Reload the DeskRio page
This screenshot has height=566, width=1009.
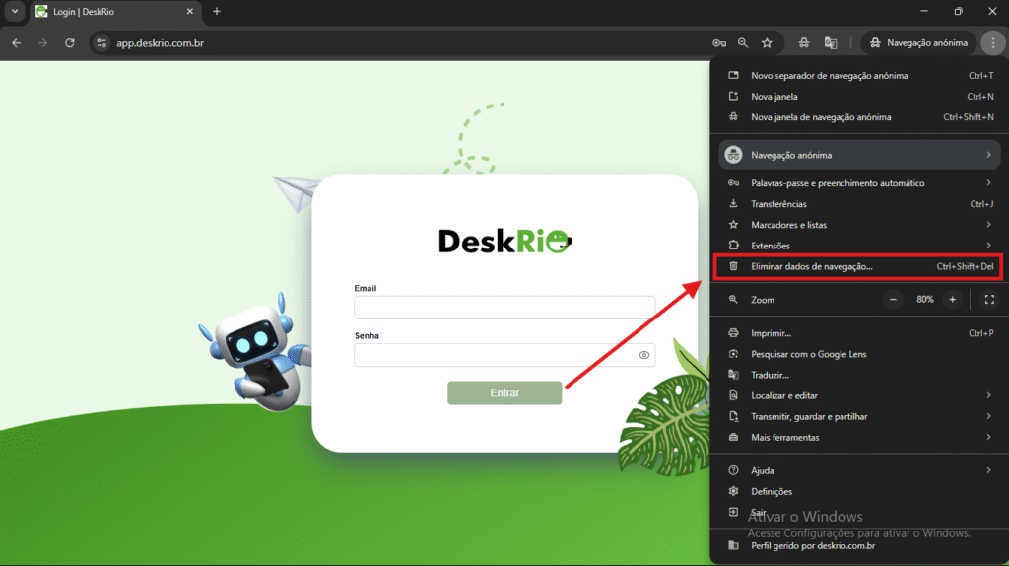(70, 43)
